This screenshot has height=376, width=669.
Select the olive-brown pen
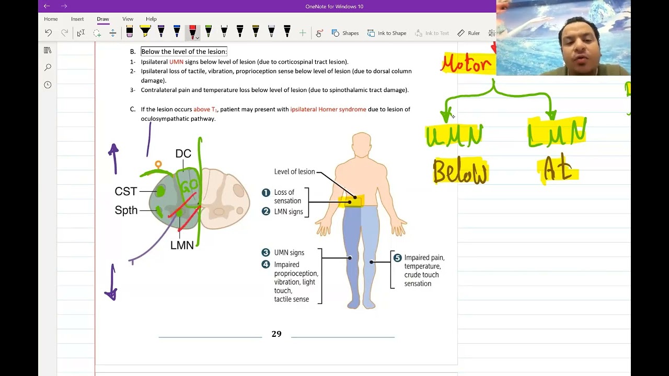256,32
